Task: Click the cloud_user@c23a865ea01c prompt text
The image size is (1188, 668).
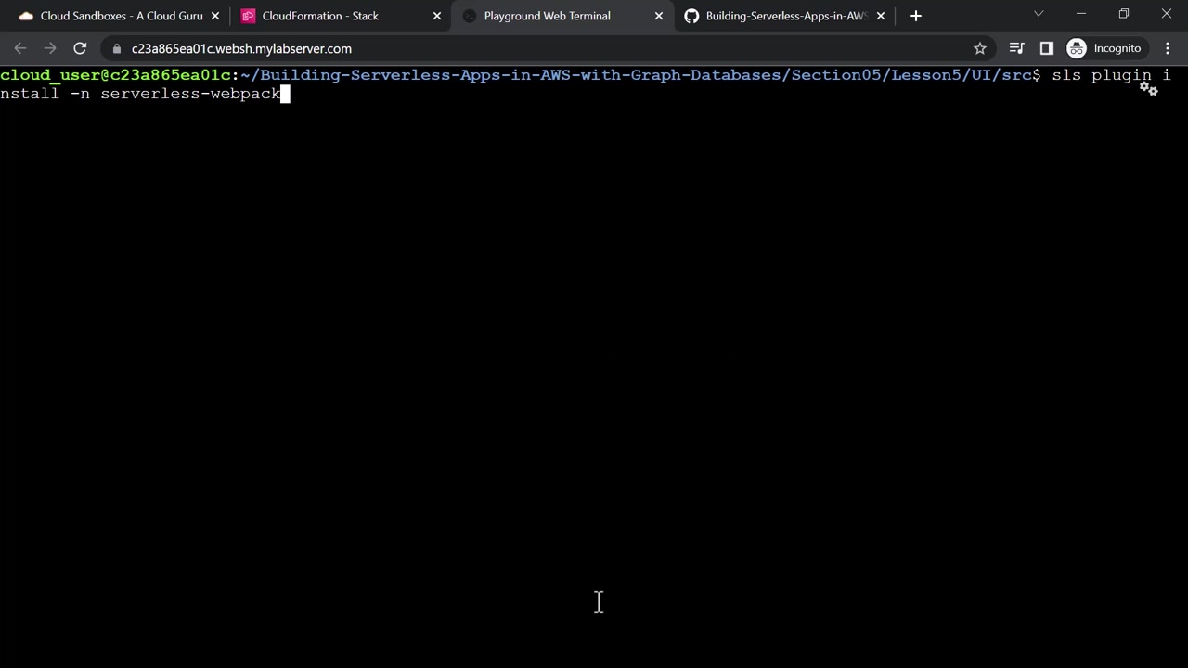Action: click(x=115, y=75)
